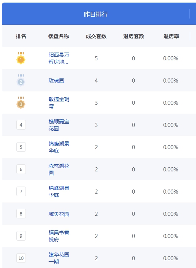This screenshot has width=196, height=268.
Task: Click the 楼盘名称 column header
Action: 58,36
